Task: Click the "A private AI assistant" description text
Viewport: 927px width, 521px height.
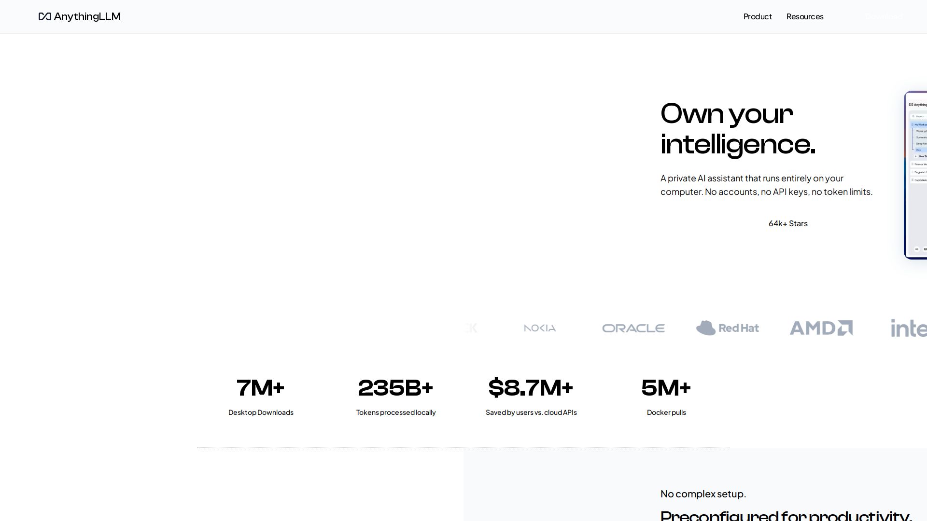Action: click(767, 185)
